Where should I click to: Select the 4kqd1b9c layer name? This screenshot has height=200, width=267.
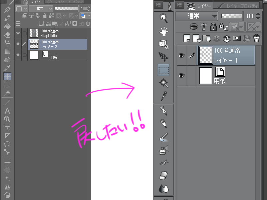(49, 36)
